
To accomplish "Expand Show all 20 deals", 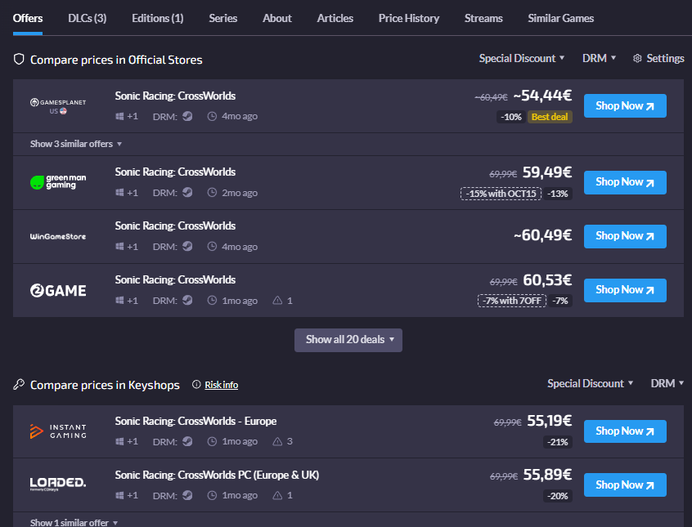I will click(x=348, y=340).
